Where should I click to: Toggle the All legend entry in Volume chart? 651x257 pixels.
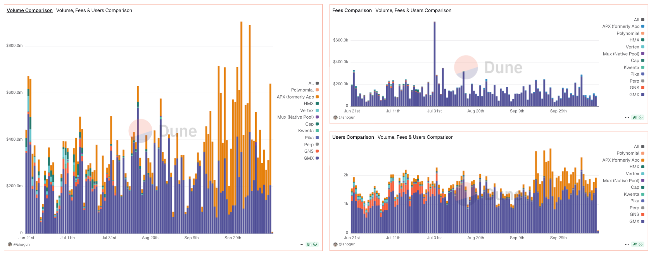pyautogui.click(x=311, y=83)
